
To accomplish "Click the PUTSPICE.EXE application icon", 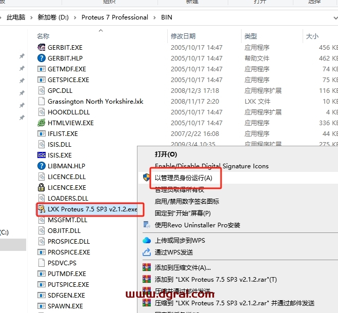I will tap(42, 285).
